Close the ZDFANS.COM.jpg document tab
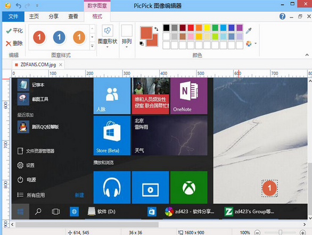Image resolution: width=312 pixels, height=235 pixels. 61,64
